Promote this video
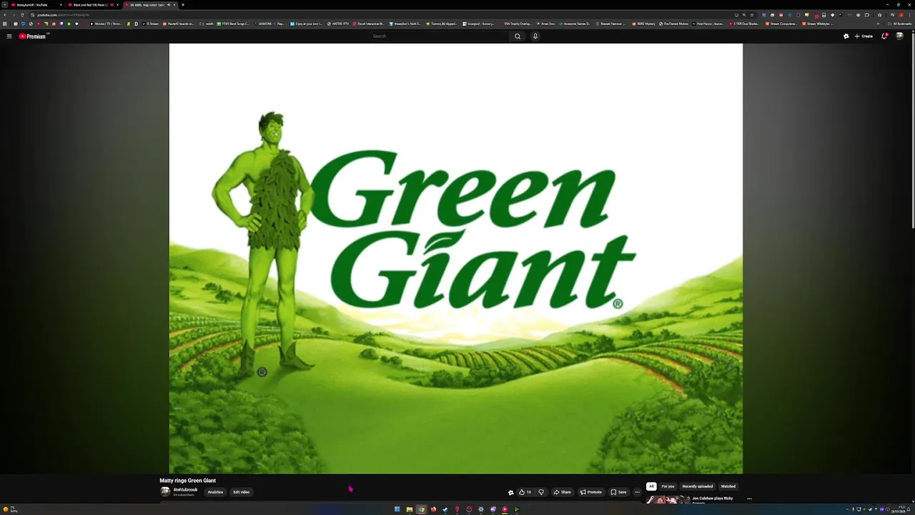 (x=591, y=492)
